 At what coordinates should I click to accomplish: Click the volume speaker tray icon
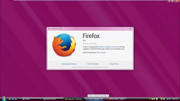(x=170, y=99)
